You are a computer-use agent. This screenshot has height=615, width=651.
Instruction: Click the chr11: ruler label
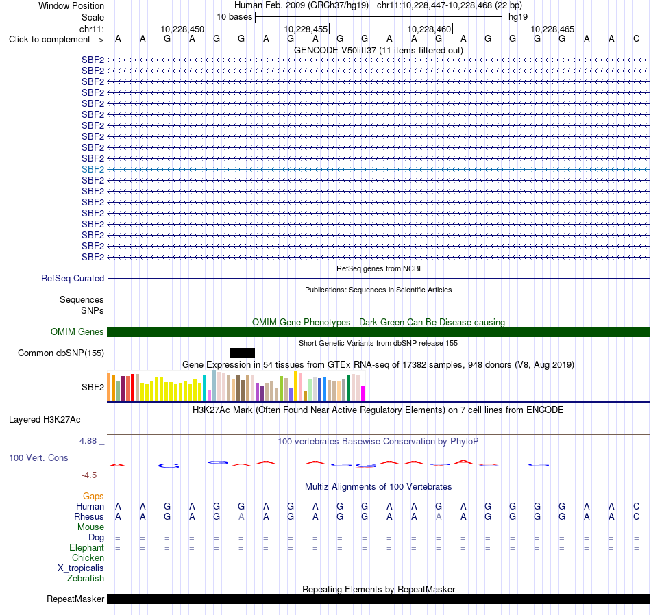91,29
